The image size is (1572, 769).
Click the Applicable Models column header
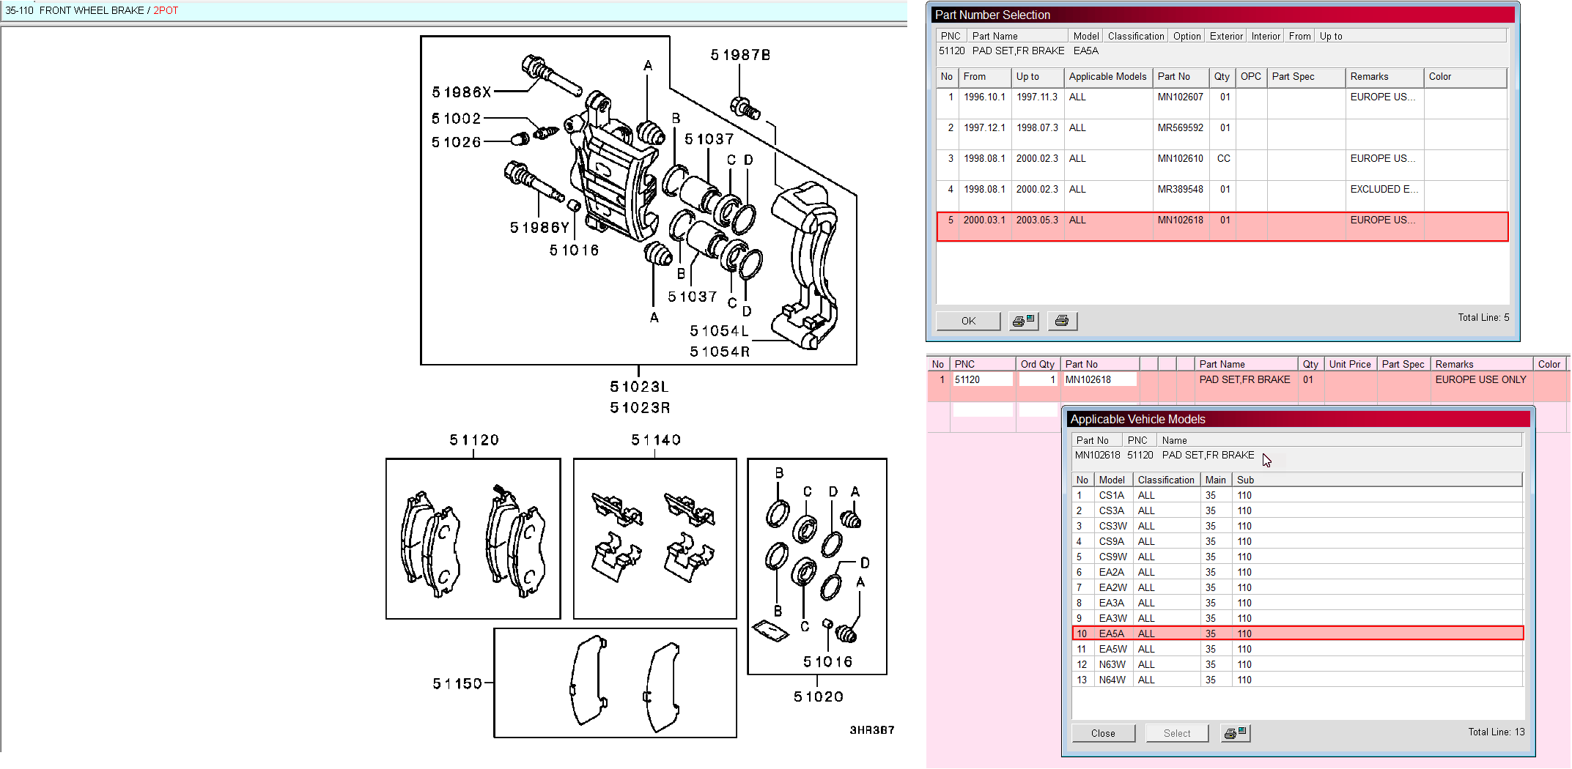coord(1107,77)
